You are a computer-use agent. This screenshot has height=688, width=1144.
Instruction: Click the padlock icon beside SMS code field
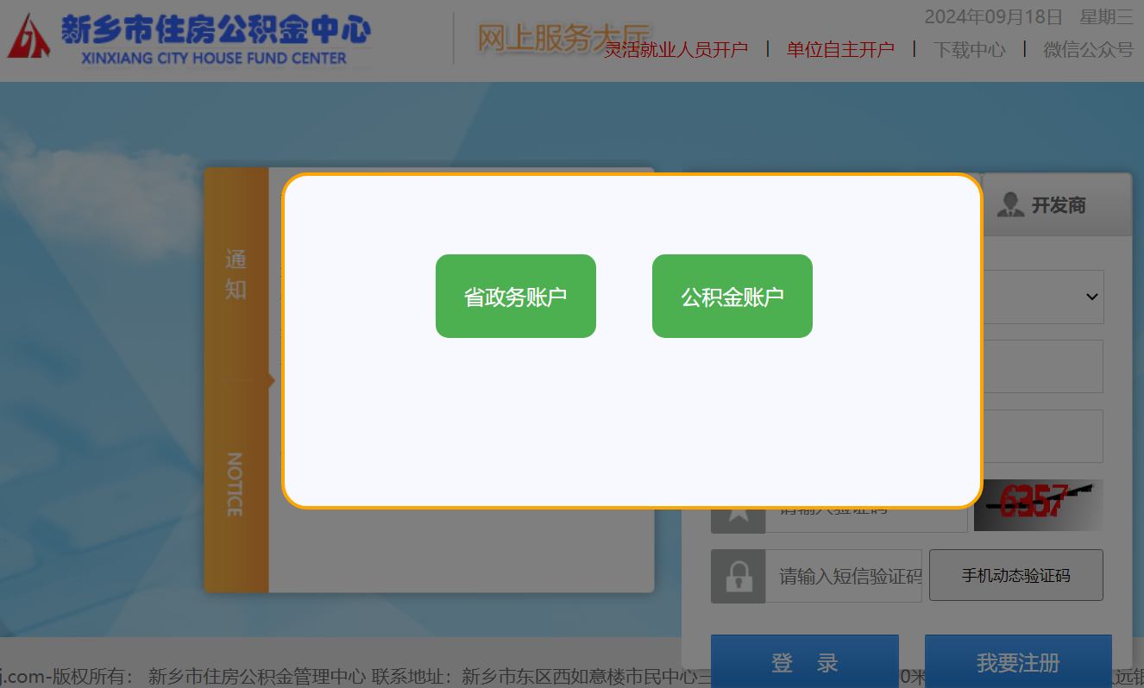tap(738, 576)
